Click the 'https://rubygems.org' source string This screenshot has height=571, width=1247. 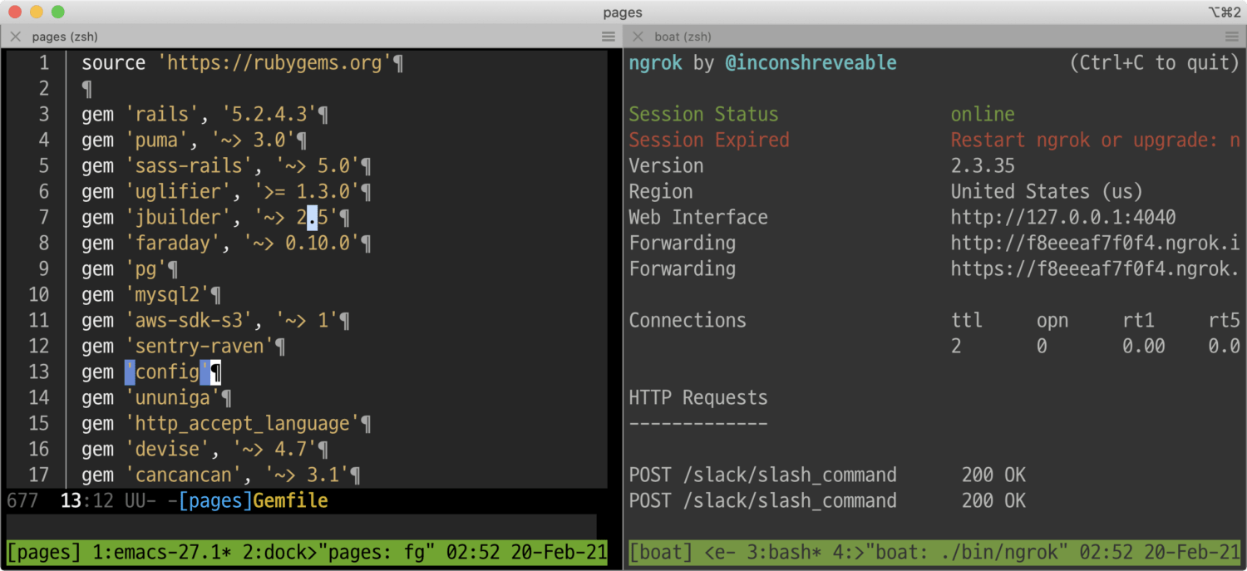[274, 63]
